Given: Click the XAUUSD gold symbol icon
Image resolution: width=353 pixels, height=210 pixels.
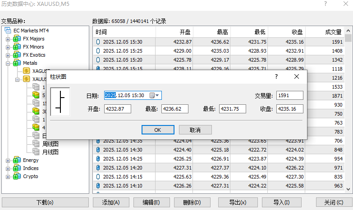Looking at the screenshot, I should (x=27, y=79).
